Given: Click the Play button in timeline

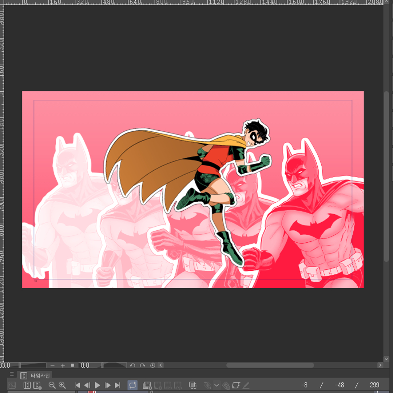Looking at the screenshot, I should 97,385.
